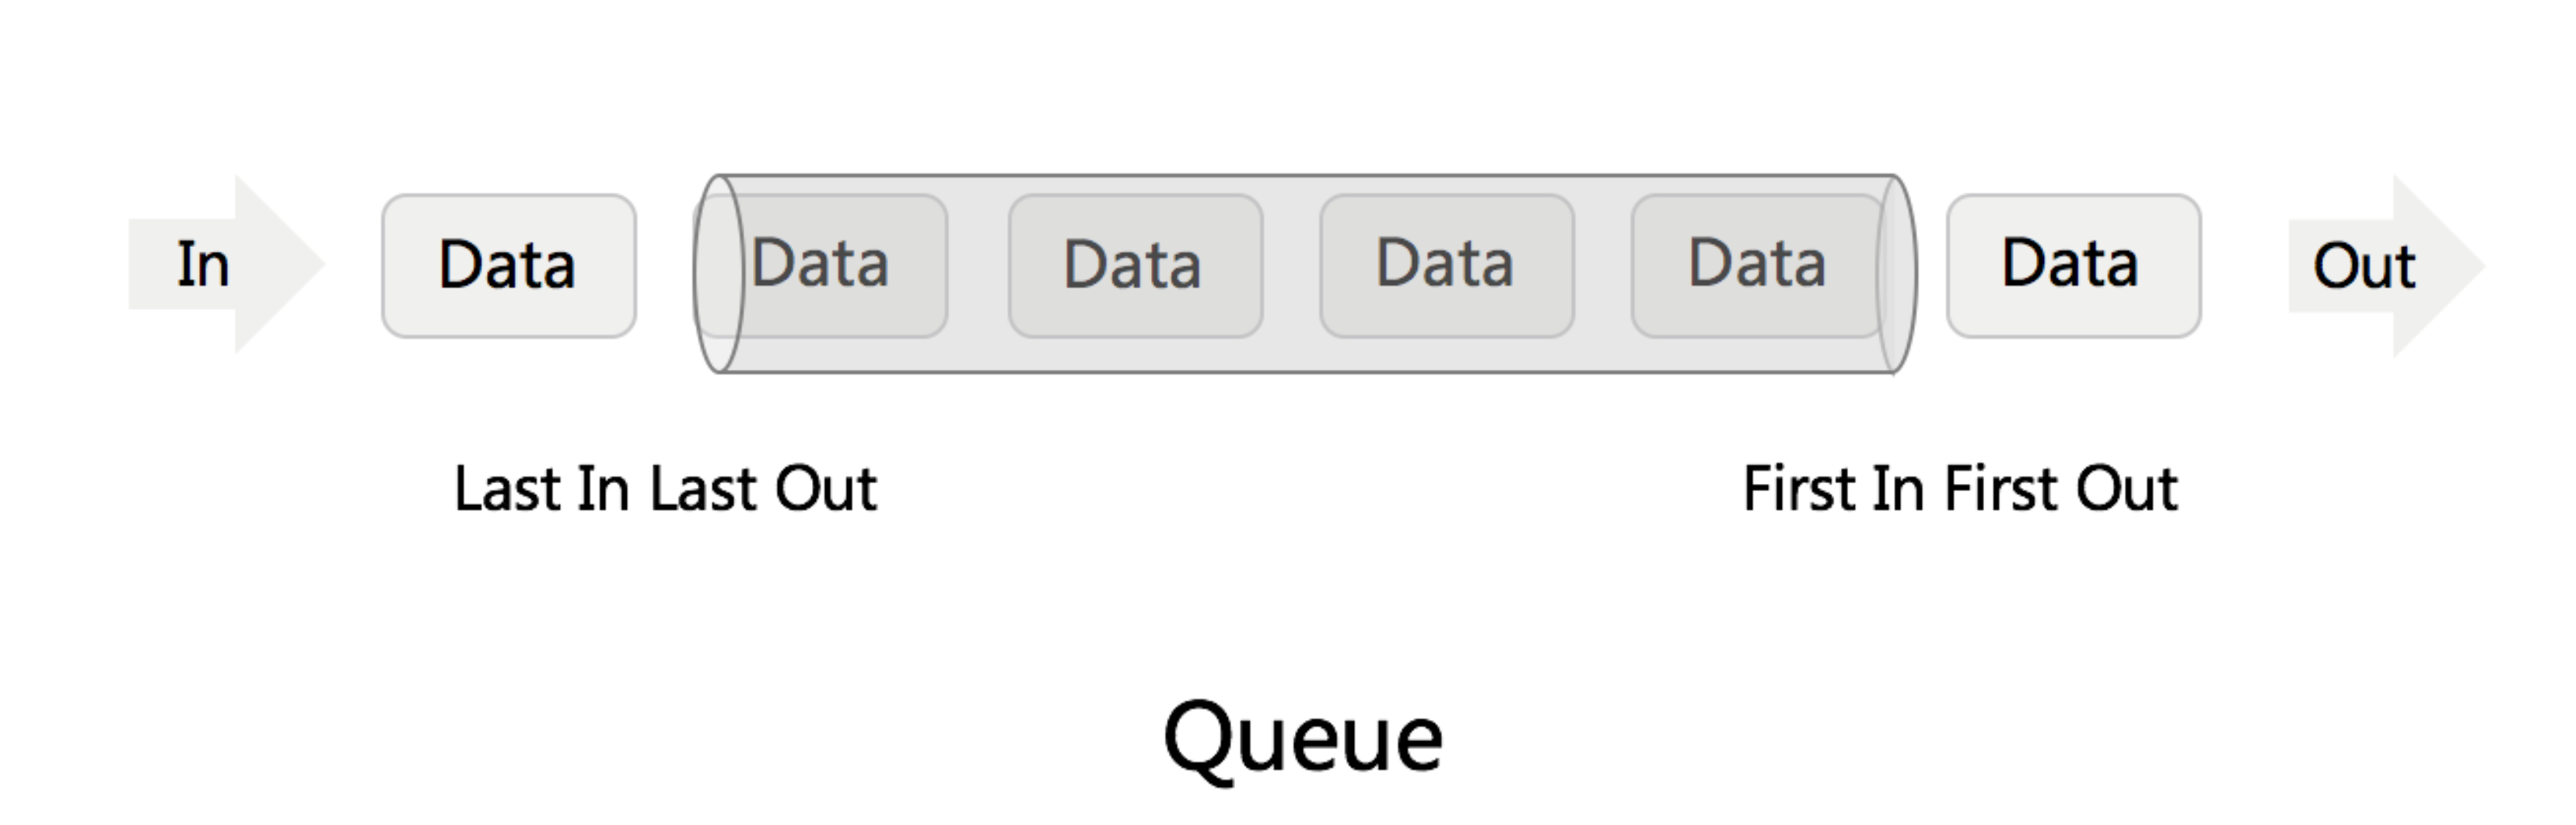Image resolution: width=2576 pixels, height=825 pixels.
Task: Click tube gap between second and third inner Data boxes
Action: point(1291,266)
